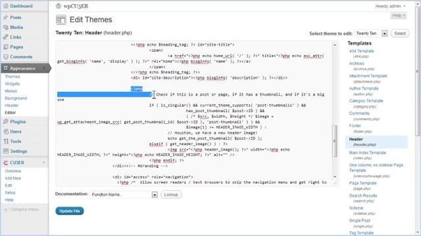Open CU3ER Setup link
Screen dimensions: 421x236
pos(10,193)
